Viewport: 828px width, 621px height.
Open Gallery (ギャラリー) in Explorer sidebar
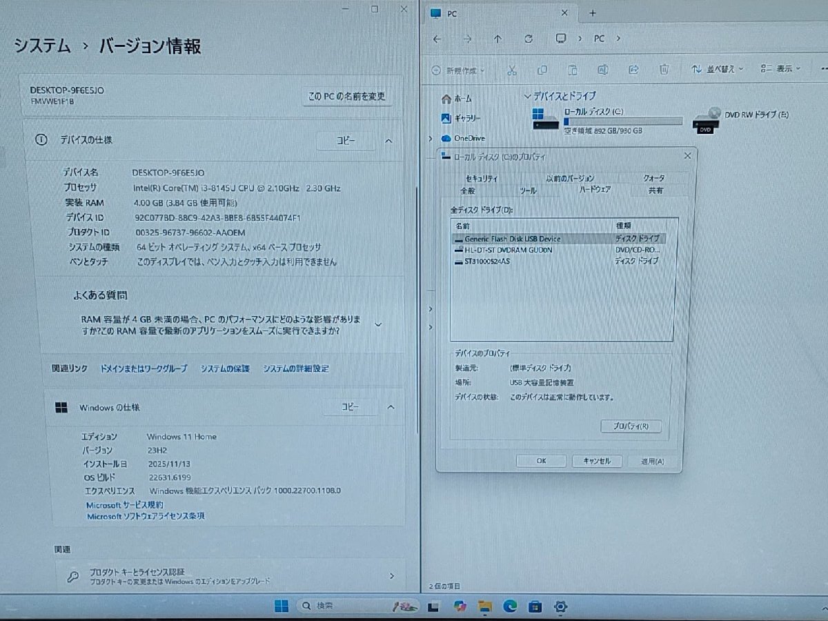[x=461, y=118]
